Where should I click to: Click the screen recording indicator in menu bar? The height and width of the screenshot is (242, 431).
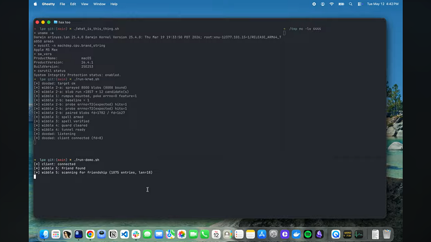coord(314,4)
